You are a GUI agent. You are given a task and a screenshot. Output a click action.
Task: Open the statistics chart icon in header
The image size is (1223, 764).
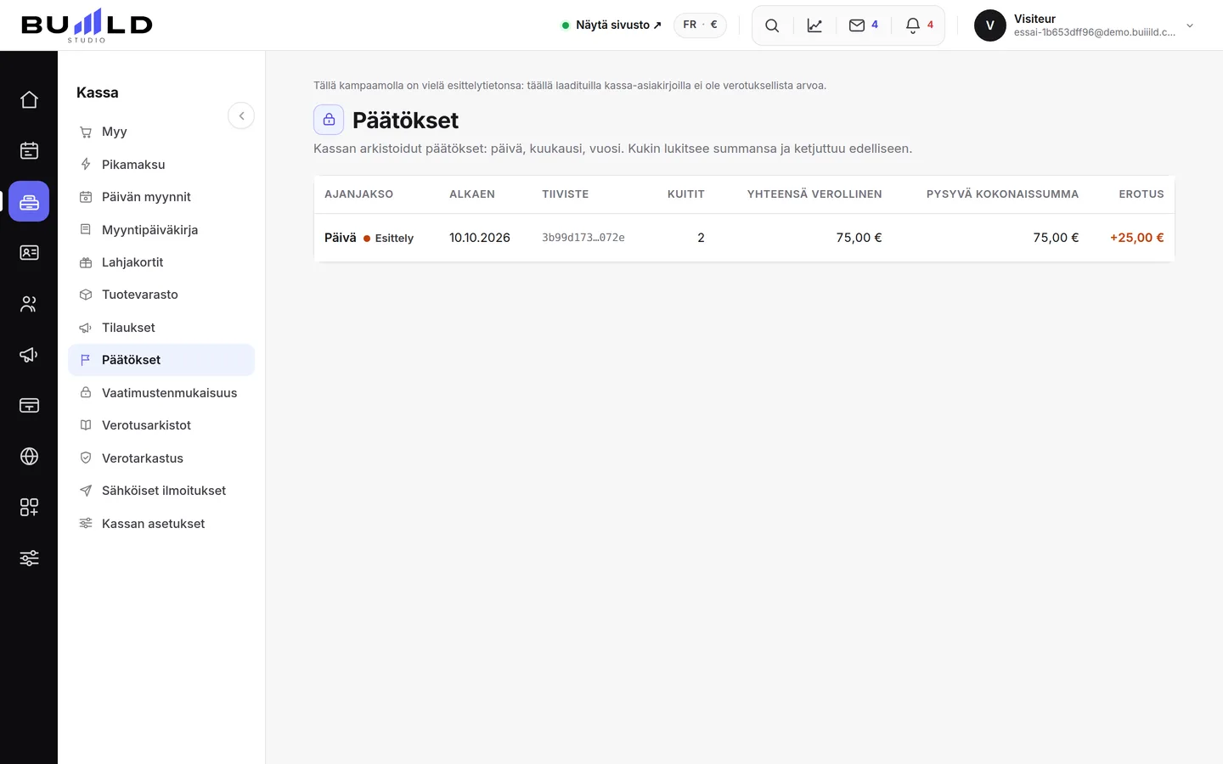click(x=814, y=25)
